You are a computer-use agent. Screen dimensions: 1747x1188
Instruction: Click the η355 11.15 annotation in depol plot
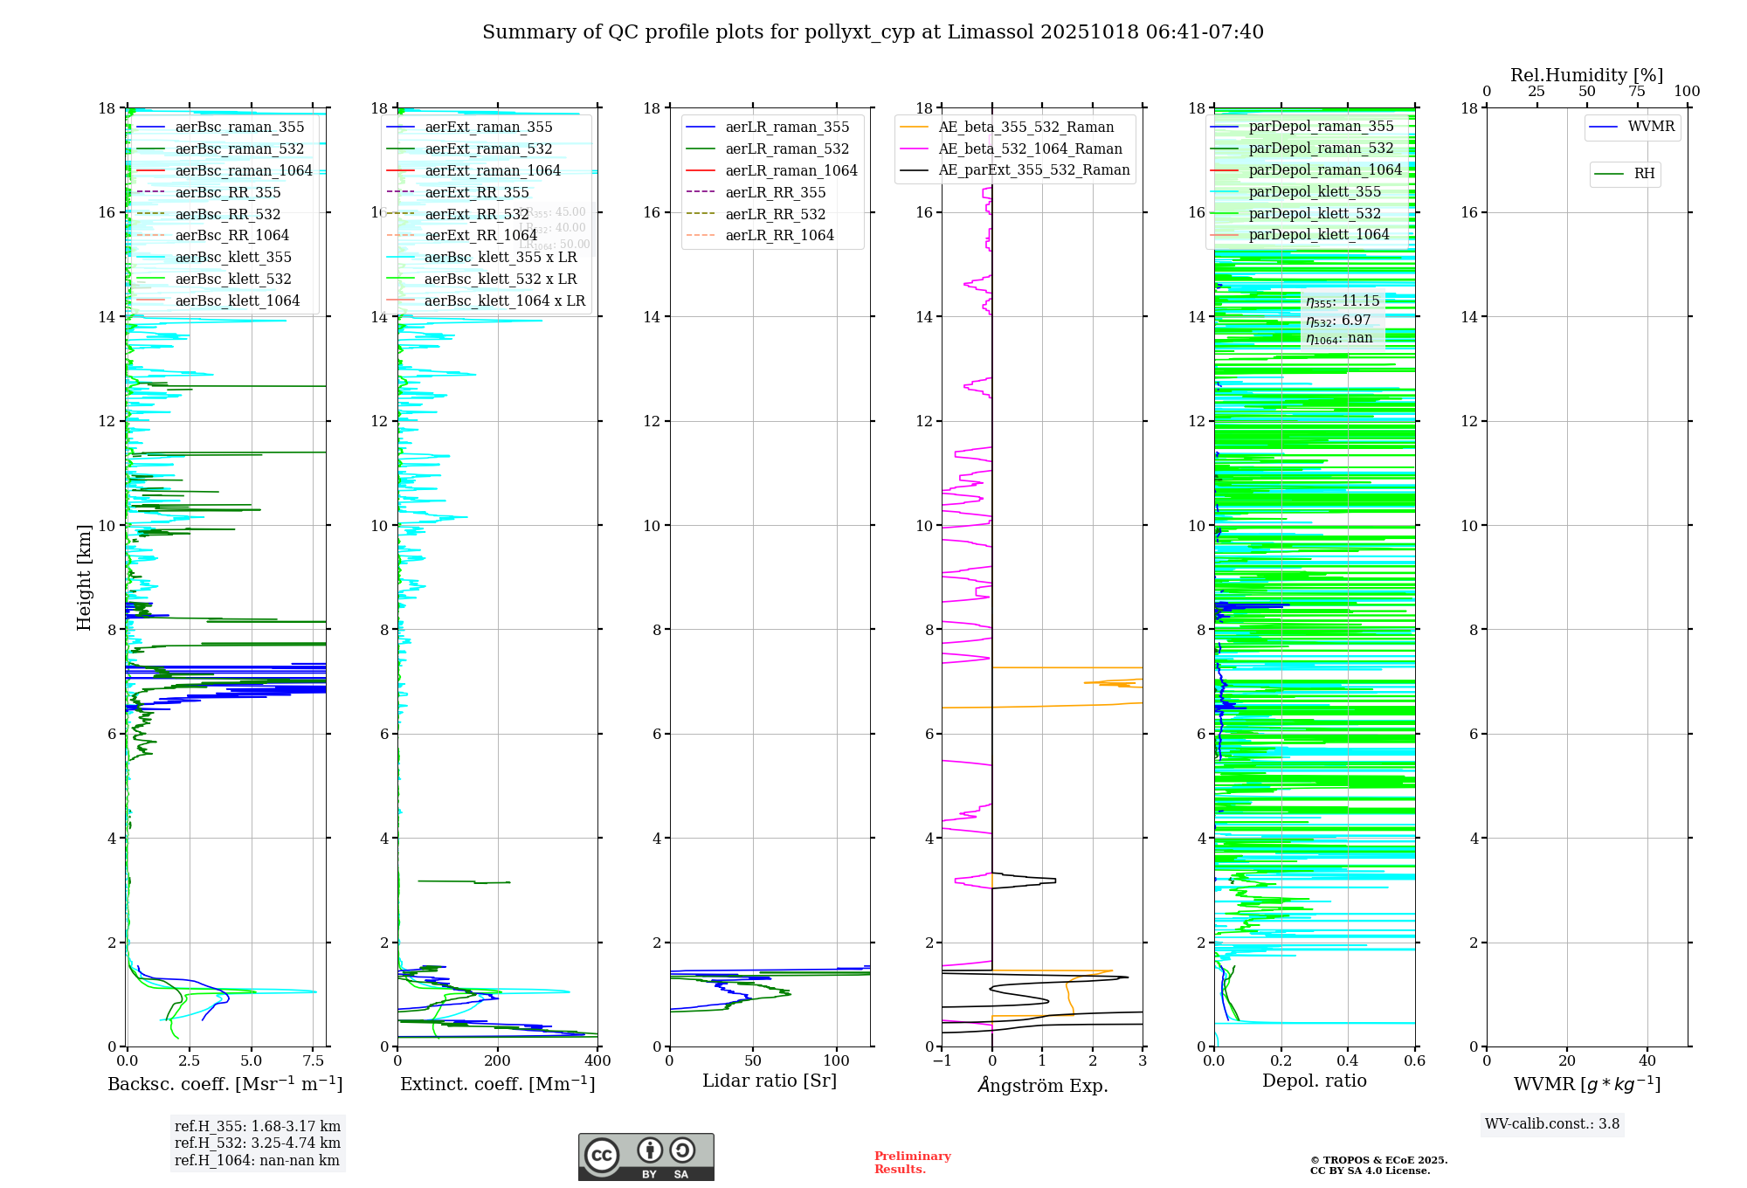[x=1343, y=302]
